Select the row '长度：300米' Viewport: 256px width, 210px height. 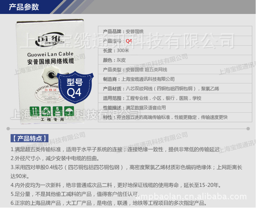175,50
